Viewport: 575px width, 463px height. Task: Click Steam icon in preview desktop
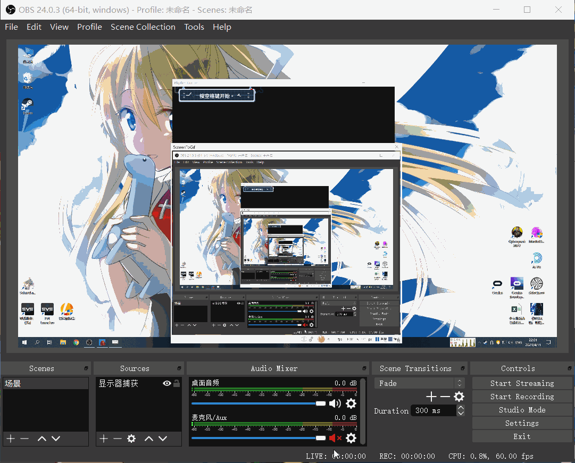(28, 105)
